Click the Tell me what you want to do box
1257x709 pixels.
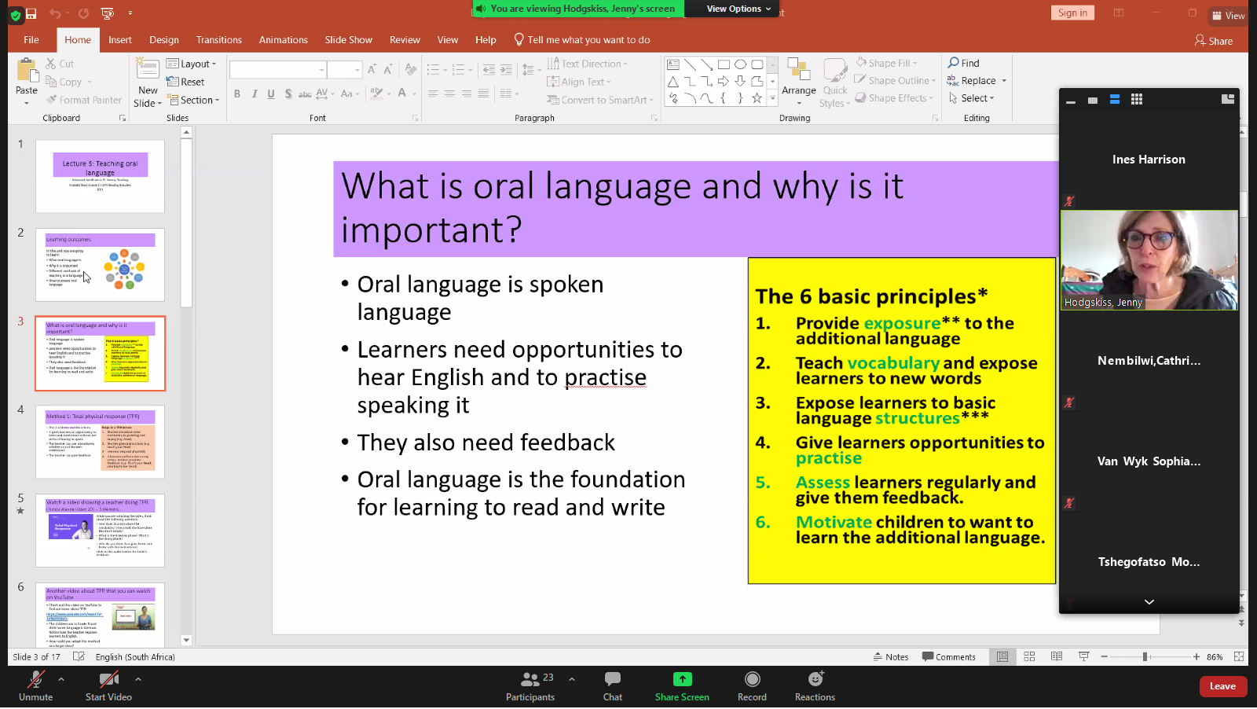pos(582,40)
